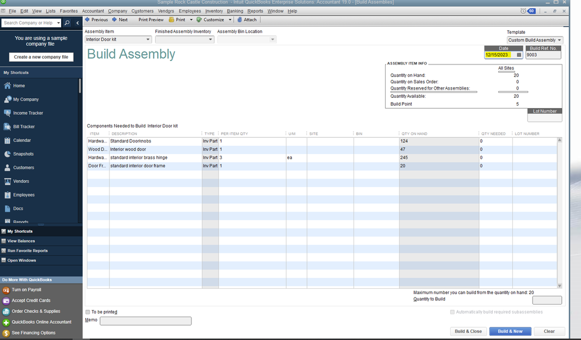This screenshot has height=340, width=581.
Task: Open the Docs shortcut
Action: pyautogui.click(x=14, y=209)
